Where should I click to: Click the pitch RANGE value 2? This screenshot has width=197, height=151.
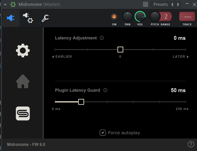(x=166, y=16)
